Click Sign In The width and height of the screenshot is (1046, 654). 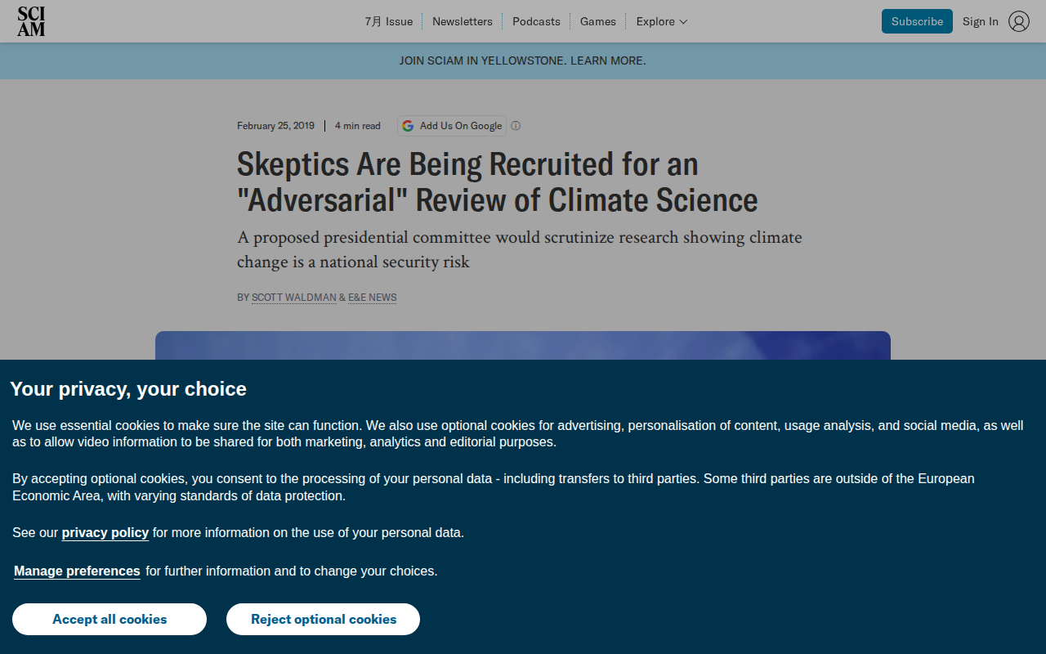click(x=981, y=21)
